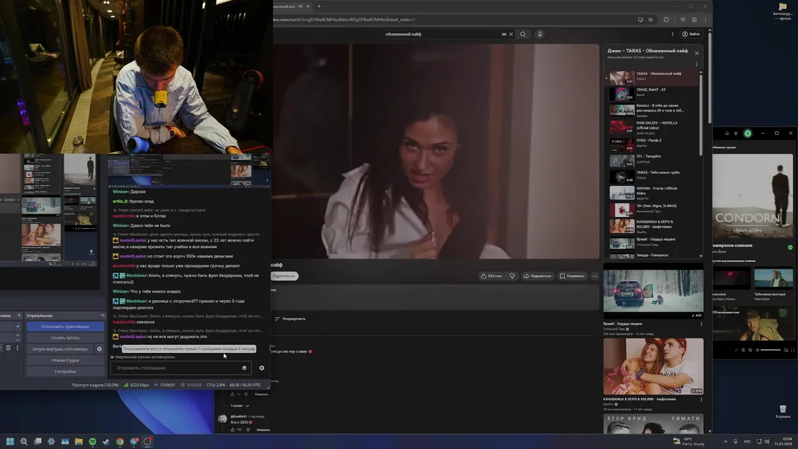The height and width of the screenshot is (449, 798).
Task: Open Recycle Bin desktop icon Корзина
Action: pyautogui.click(x=782, y=411)
